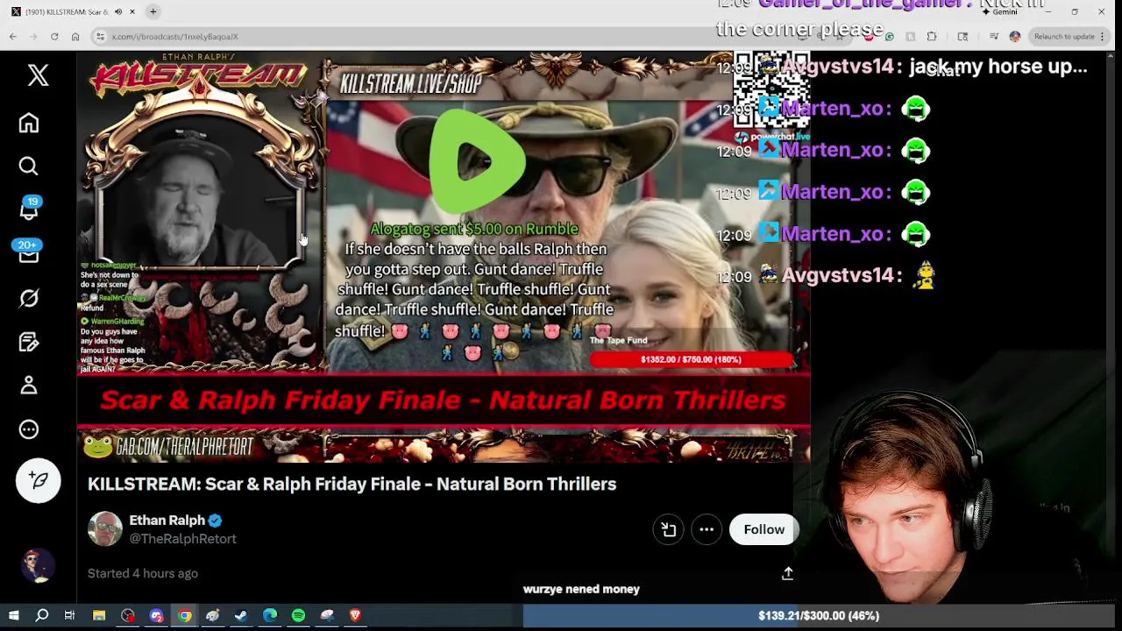The image size is (1122, 631).
Task: Open Spotify from taskbar
Action: coord(298,616)
